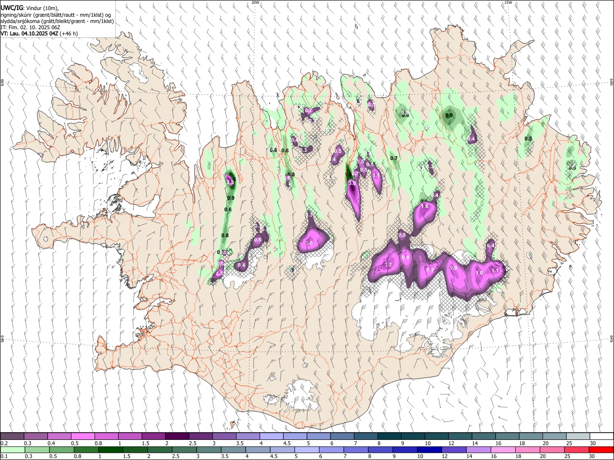Viewport: 614px width, 460px height.
Task: Pick the dark teal 8 swatch in upper scale
Action: coord(389,437)
